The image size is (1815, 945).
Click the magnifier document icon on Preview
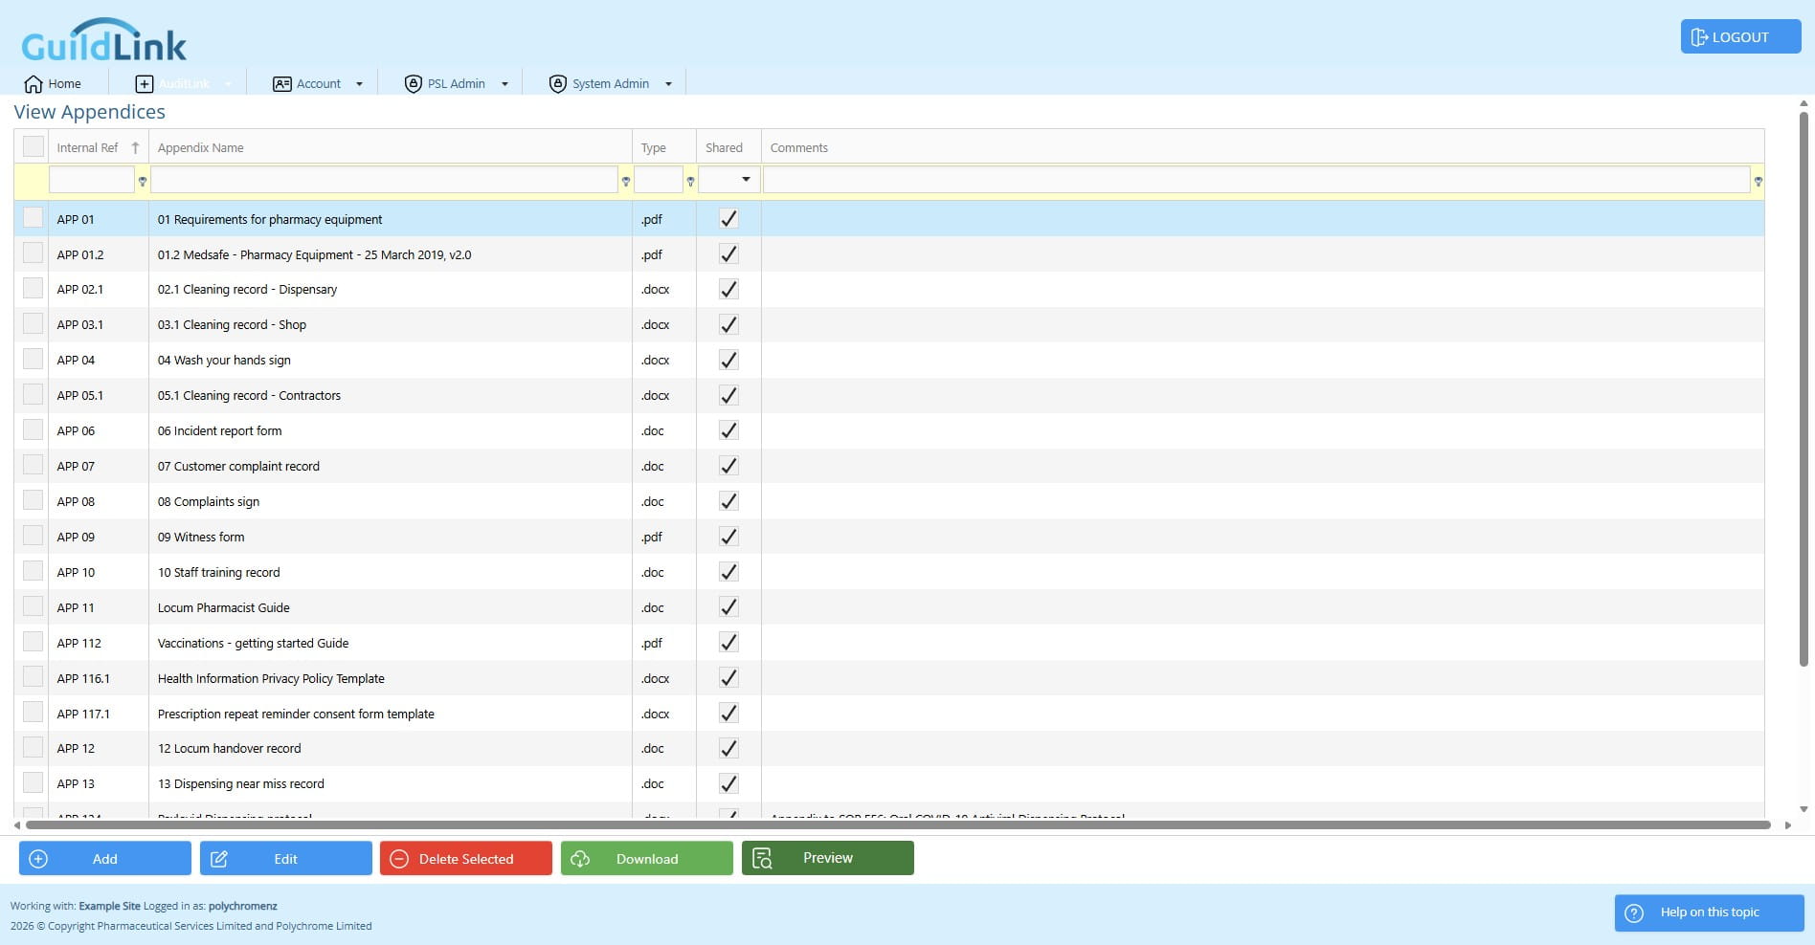762,859
